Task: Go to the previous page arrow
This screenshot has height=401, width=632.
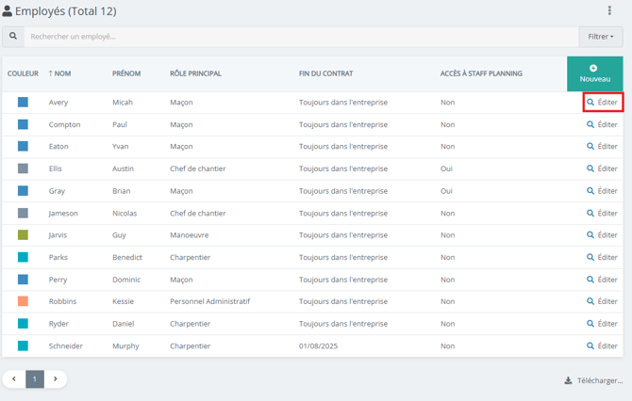Action: 14,379
